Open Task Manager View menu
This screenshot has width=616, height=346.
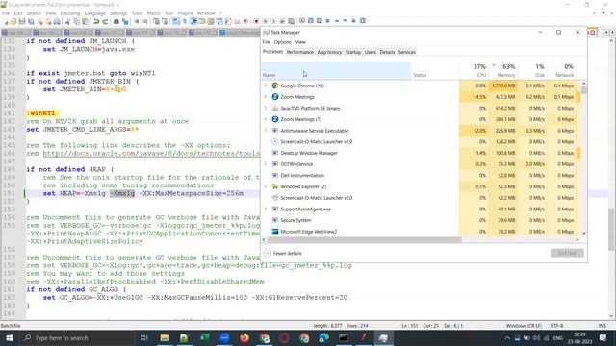point(300,42)
